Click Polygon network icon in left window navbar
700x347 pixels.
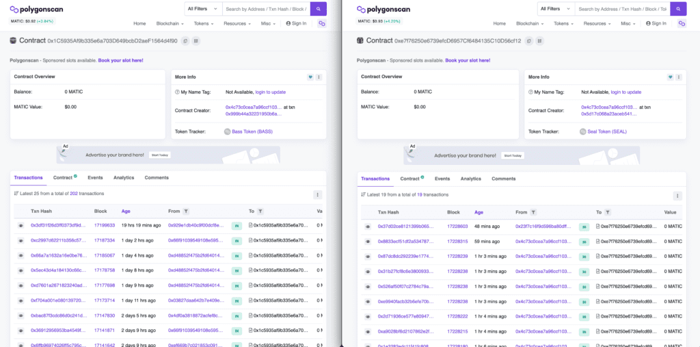point(321,24)
